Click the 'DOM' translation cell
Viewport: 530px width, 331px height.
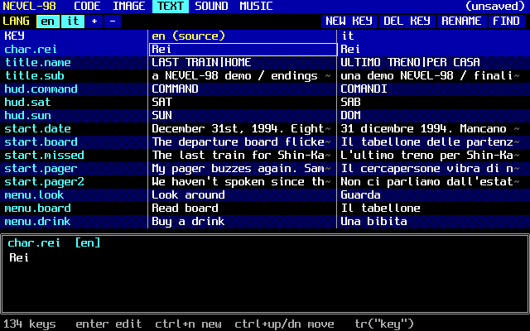click(x=434, y=116)
